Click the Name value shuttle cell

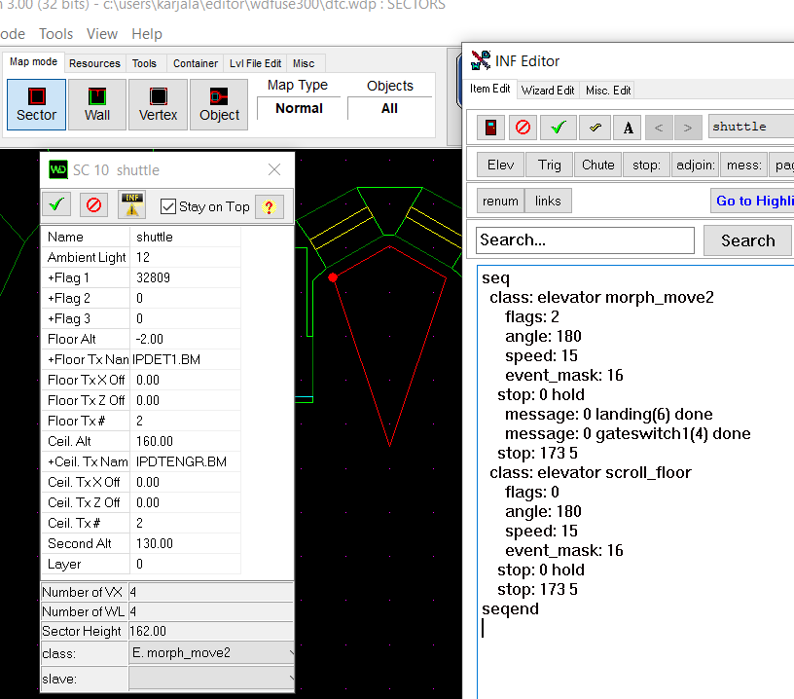[185, 237]
